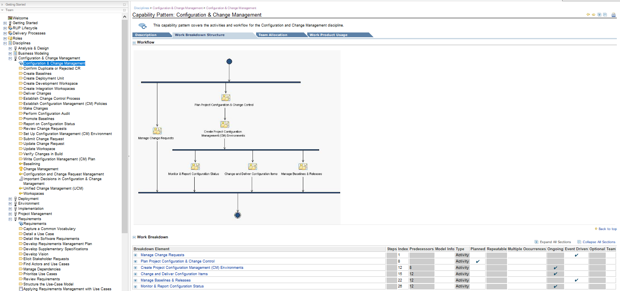Expand the Manage Baselines & Releases table row
The width and height of the screenshot is (620, 291).
coord(135,280)
